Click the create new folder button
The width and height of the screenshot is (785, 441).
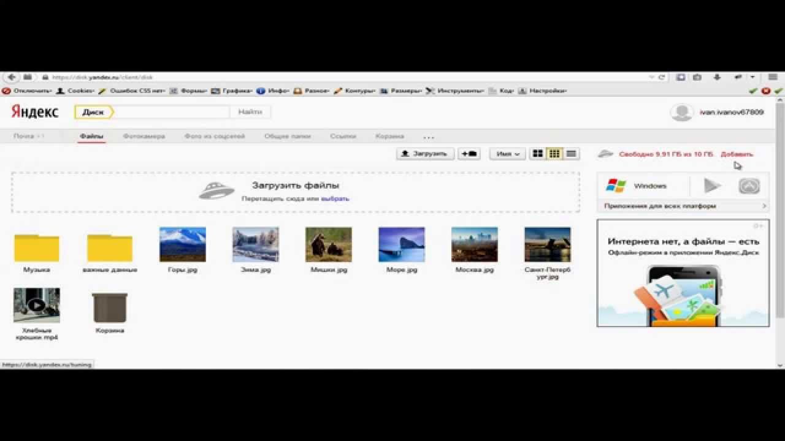click(x=469, y=154)
